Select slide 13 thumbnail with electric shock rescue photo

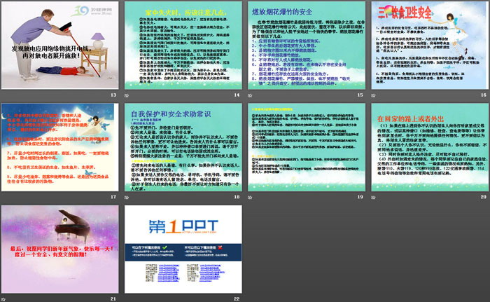coord(60,46)
